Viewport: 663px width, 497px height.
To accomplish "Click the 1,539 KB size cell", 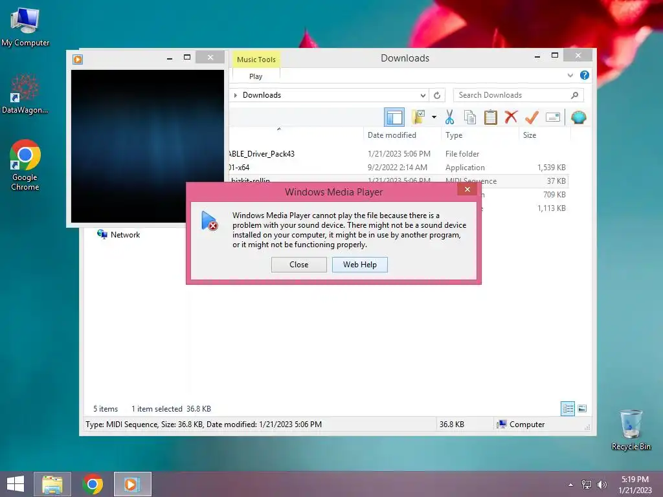I will pos(552,168).
